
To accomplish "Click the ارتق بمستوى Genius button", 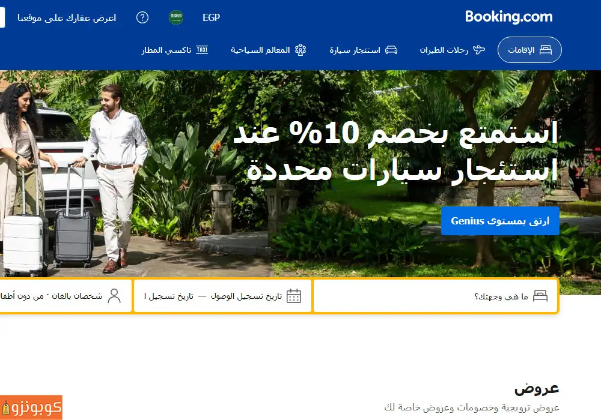I will pyautogui.click(x=500, y=221).
